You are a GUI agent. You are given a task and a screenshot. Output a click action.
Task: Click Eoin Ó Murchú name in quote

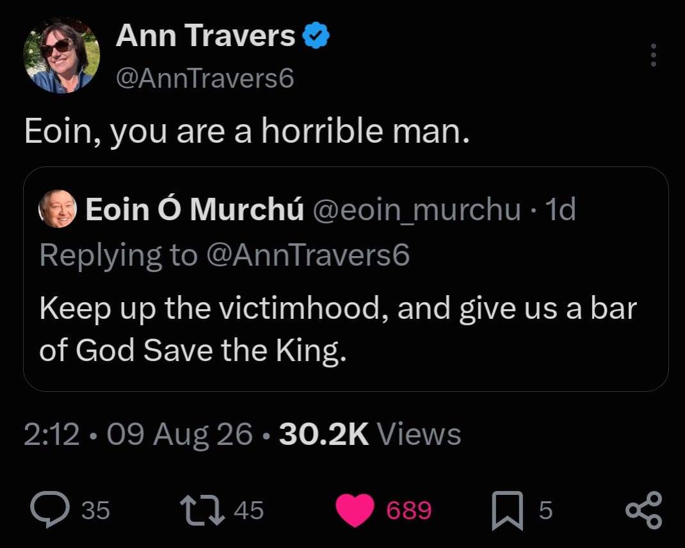pos(195,209)
